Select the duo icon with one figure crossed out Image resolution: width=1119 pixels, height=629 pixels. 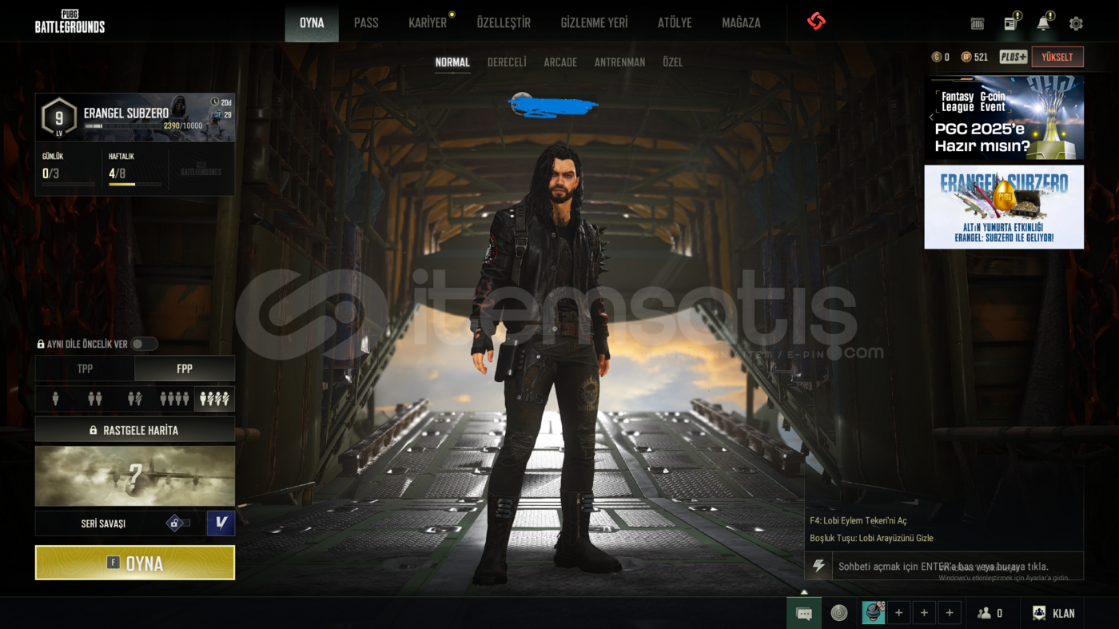coord(134,398)
